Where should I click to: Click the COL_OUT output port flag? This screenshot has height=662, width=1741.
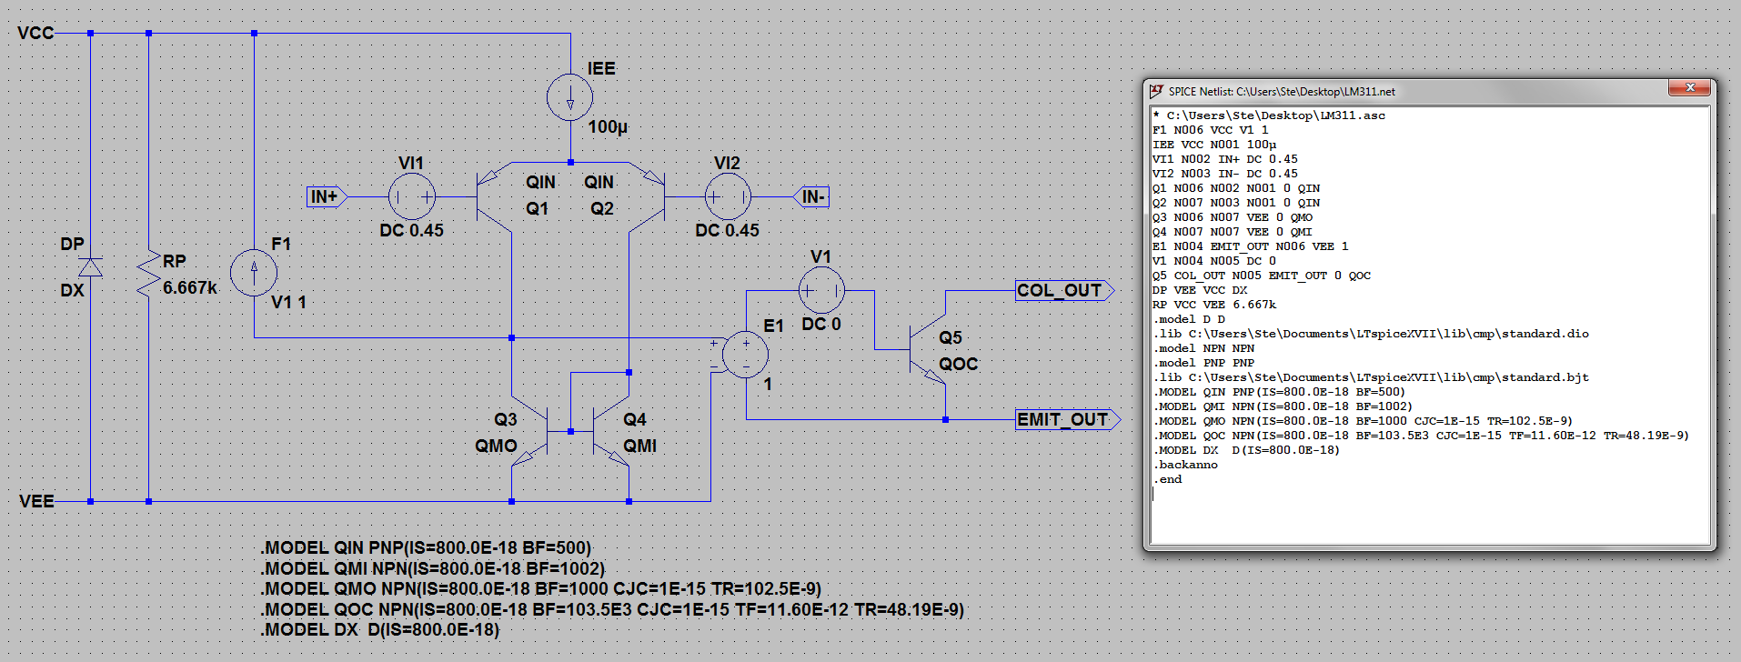(x=1064, y=291)
